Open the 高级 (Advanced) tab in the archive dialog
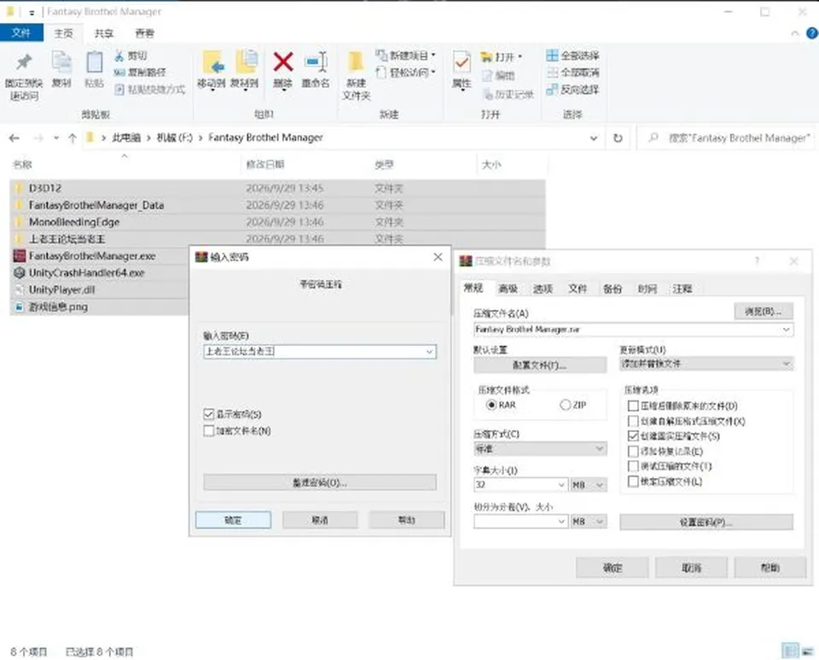 coord(508,289)
